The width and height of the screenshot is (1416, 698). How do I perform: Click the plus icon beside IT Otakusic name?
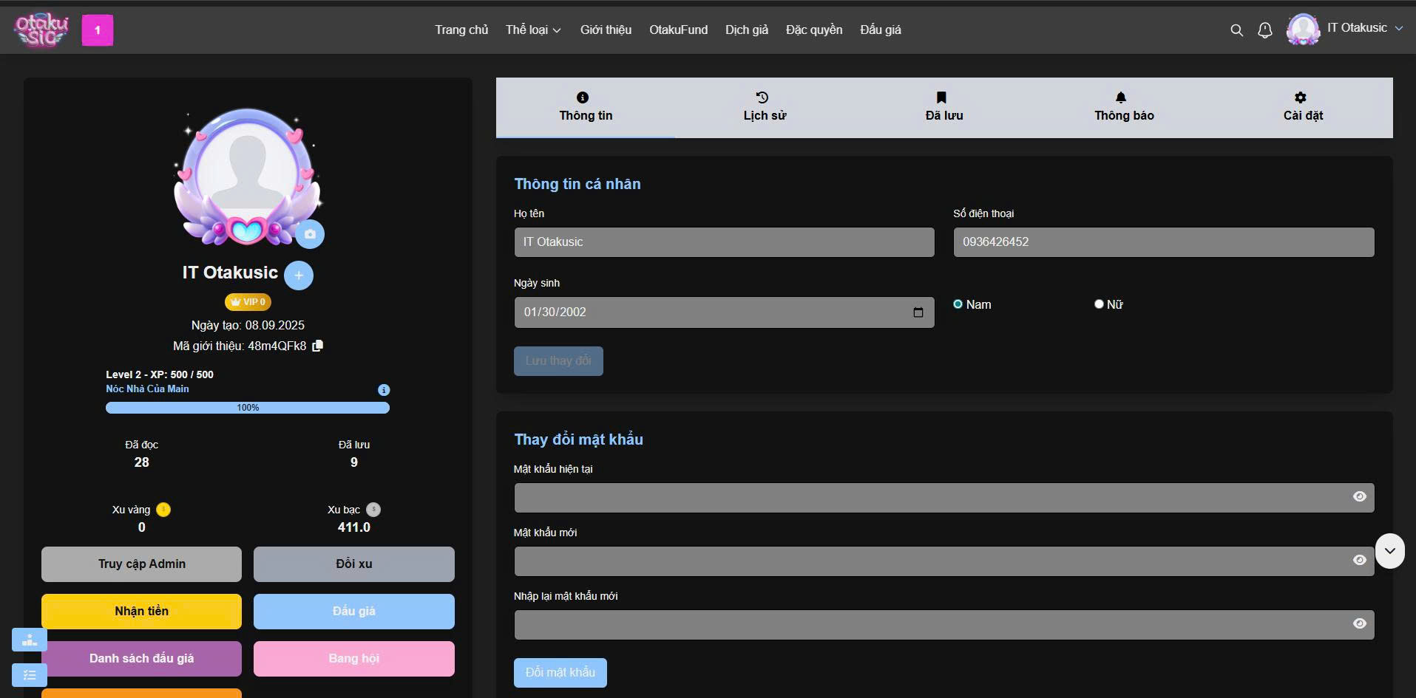tap(299, 276)
